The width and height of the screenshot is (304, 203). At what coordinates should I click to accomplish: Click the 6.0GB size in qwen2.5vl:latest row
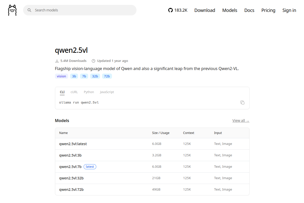157,144
